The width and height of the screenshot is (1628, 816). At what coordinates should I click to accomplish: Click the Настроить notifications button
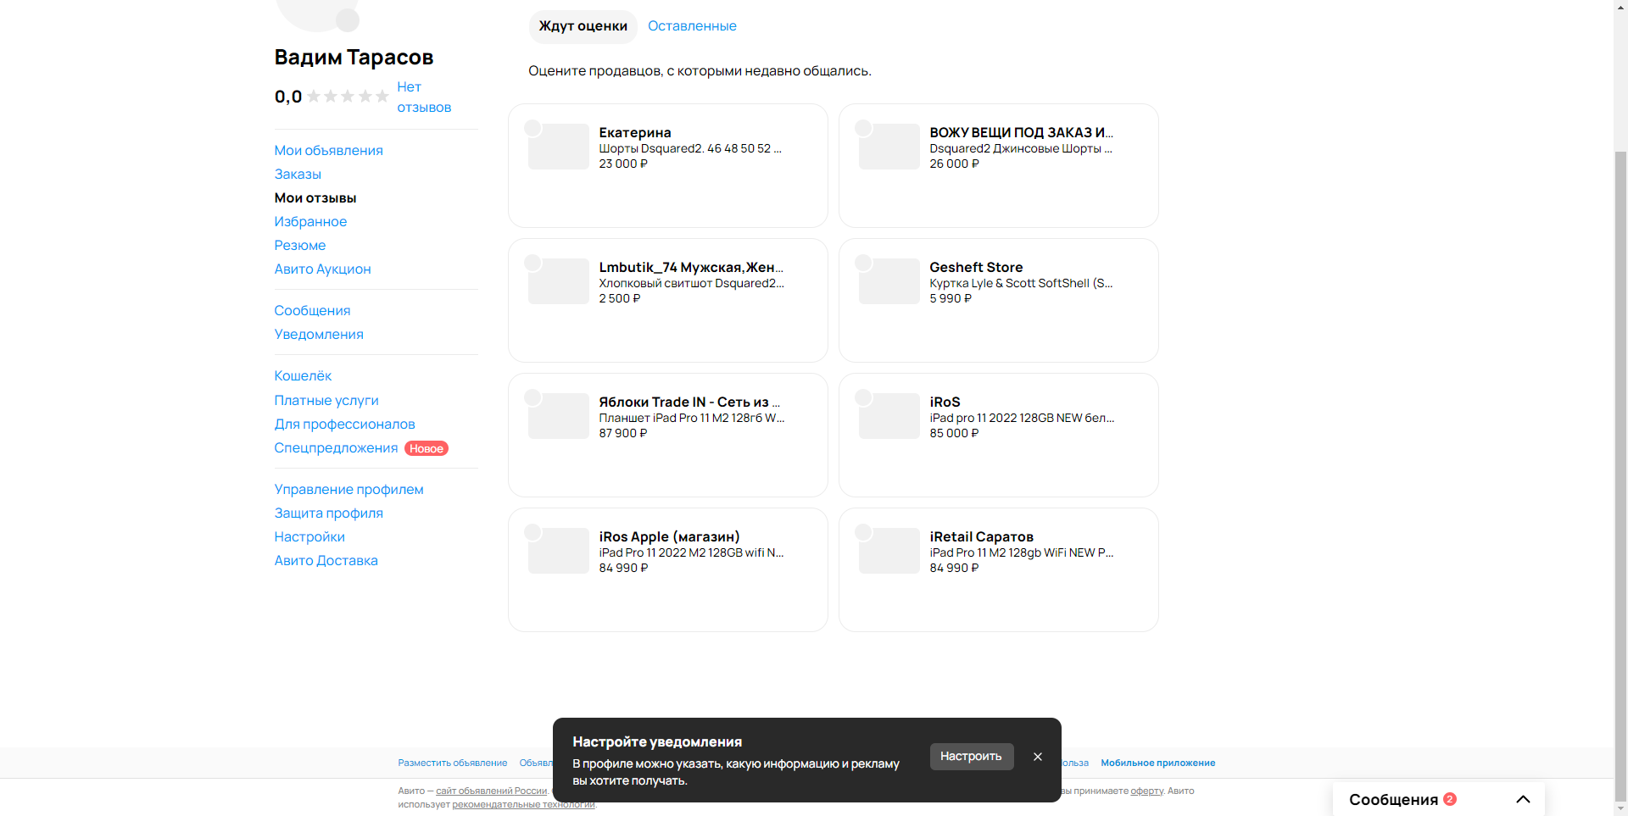[972, 756]
